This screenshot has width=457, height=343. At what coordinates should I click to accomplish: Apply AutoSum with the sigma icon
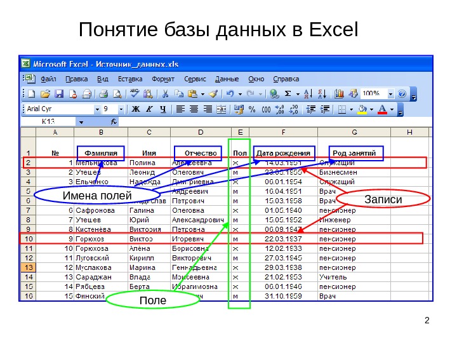pos(288,94)
